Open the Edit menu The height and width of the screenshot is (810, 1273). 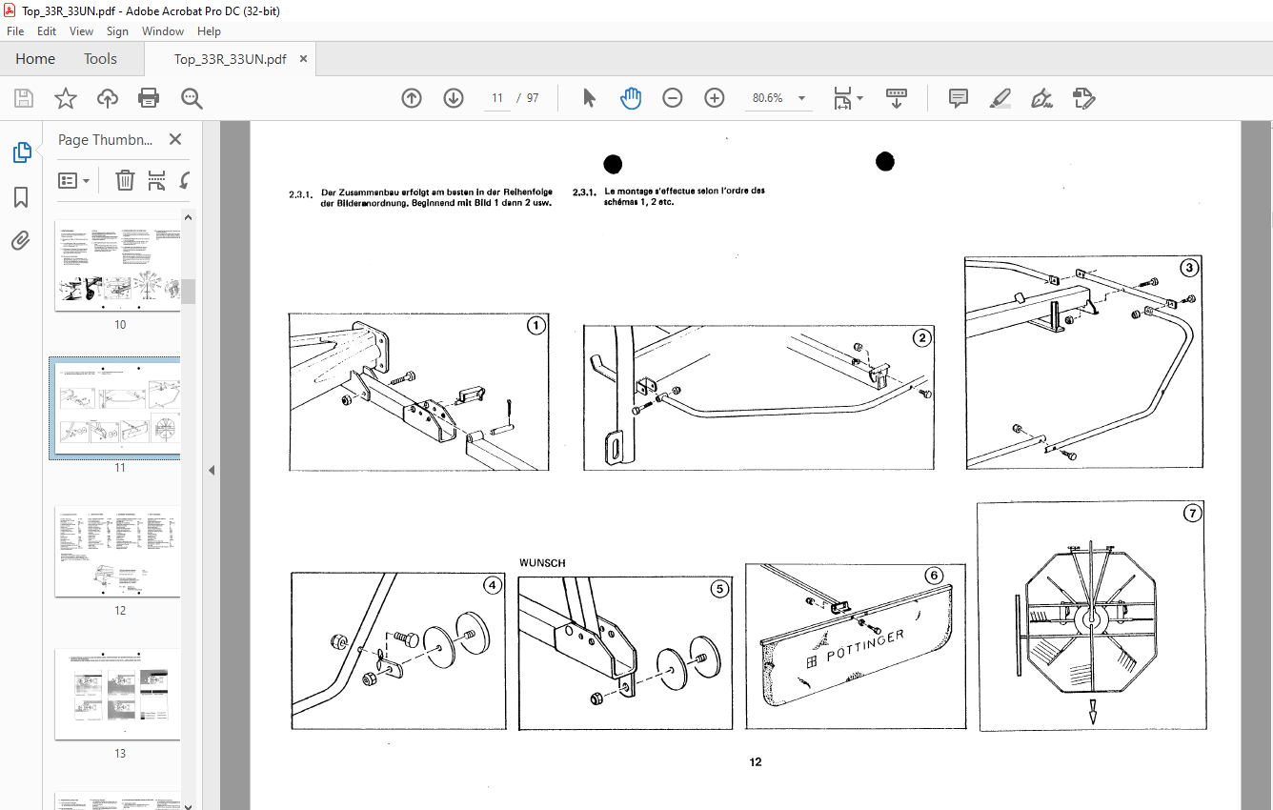point(47,31)
